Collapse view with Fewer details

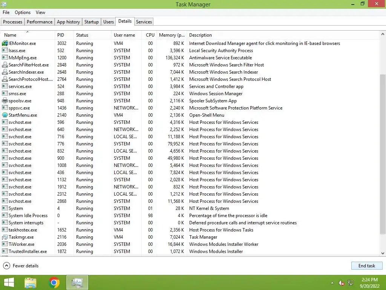[21, 265]
